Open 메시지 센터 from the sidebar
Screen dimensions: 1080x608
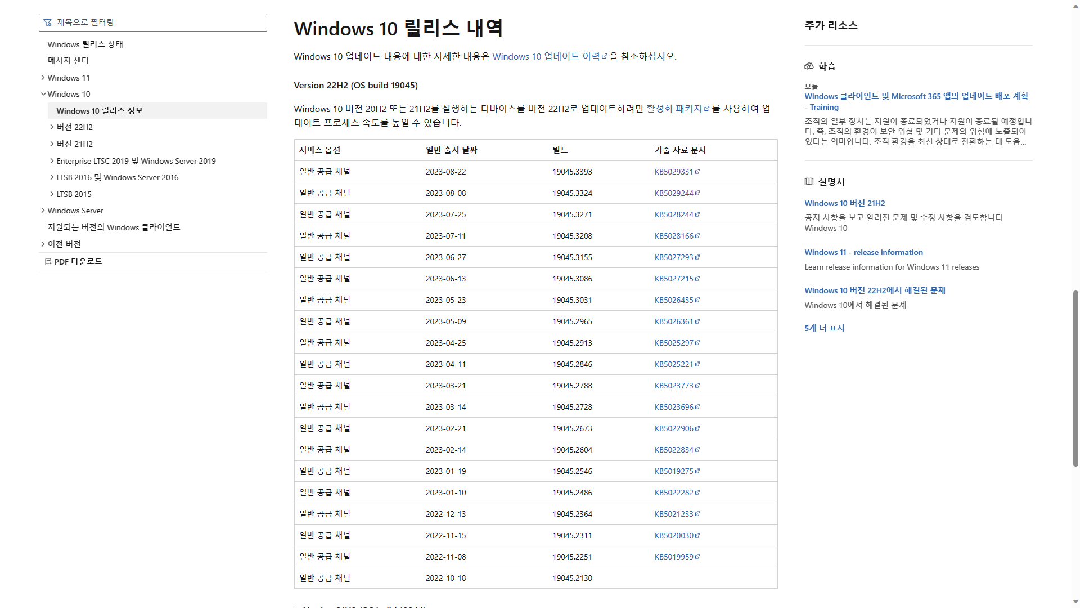coord(68,61)
